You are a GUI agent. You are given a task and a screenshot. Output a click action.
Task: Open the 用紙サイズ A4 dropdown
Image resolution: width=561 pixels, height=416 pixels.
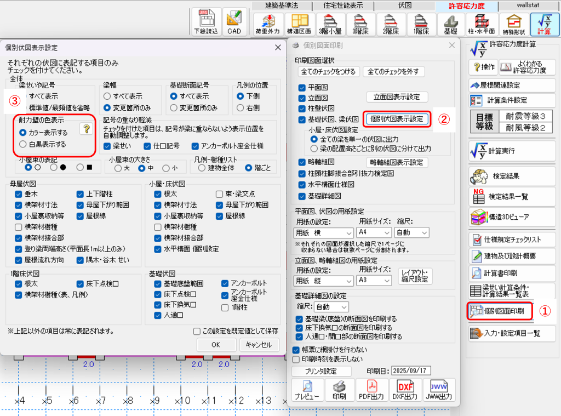click(x=377, y=233)
